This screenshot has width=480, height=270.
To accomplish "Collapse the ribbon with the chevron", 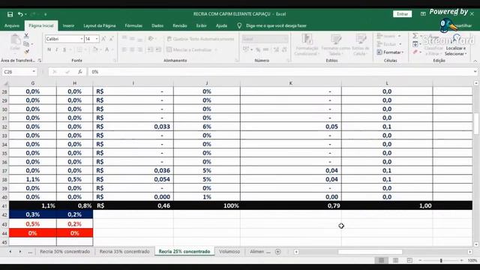I will (475, 61).
